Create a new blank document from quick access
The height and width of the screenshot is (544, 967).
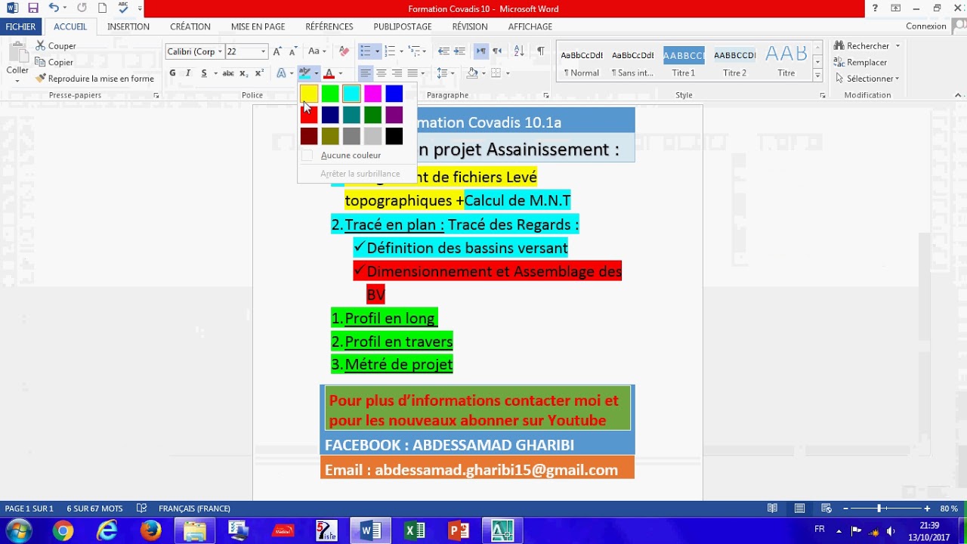pyautogui.click(x=103, y=8)
